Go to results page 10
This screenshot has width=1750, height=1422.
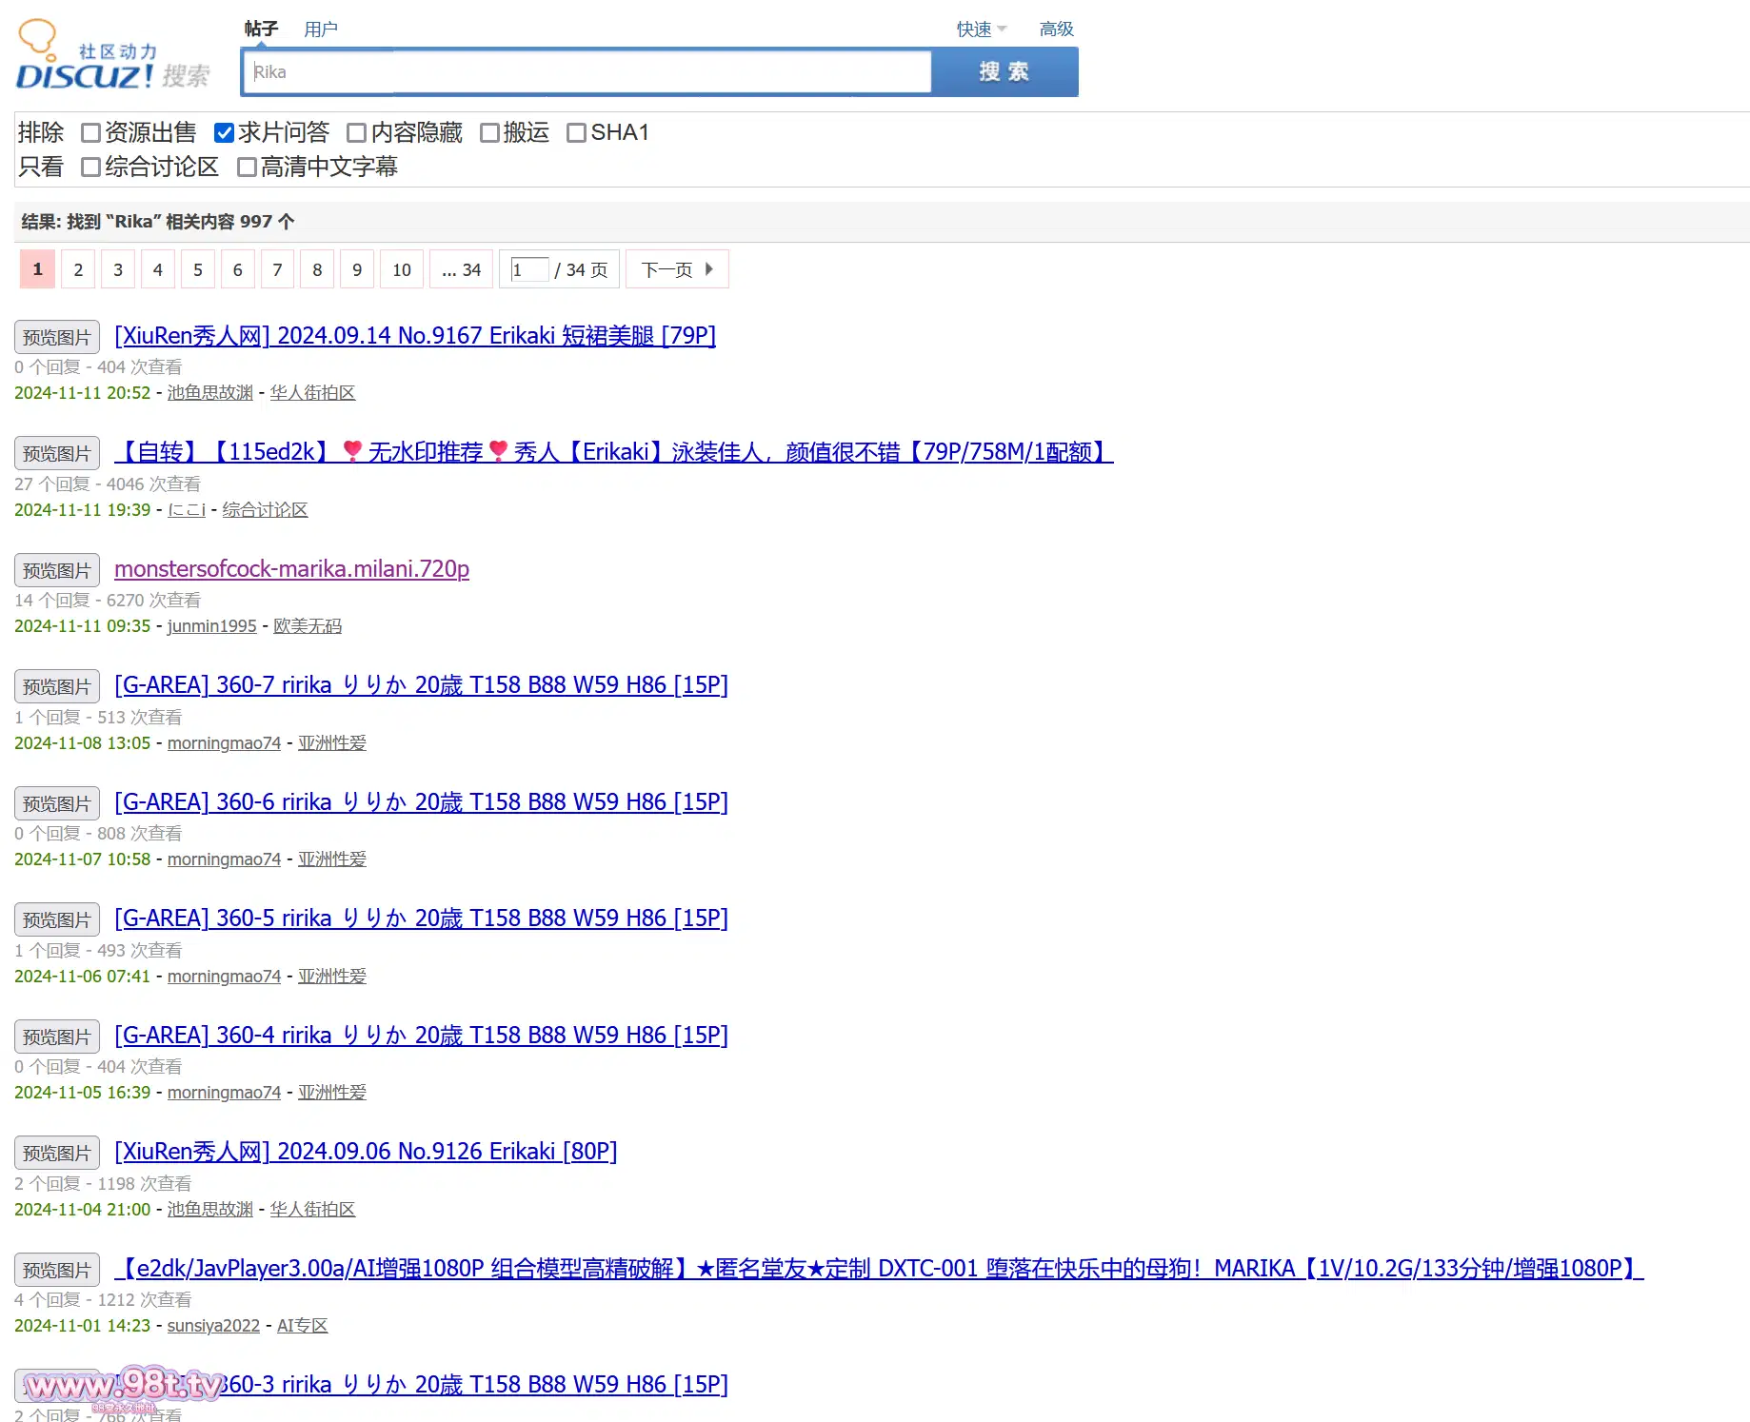(x=402, y=269)
